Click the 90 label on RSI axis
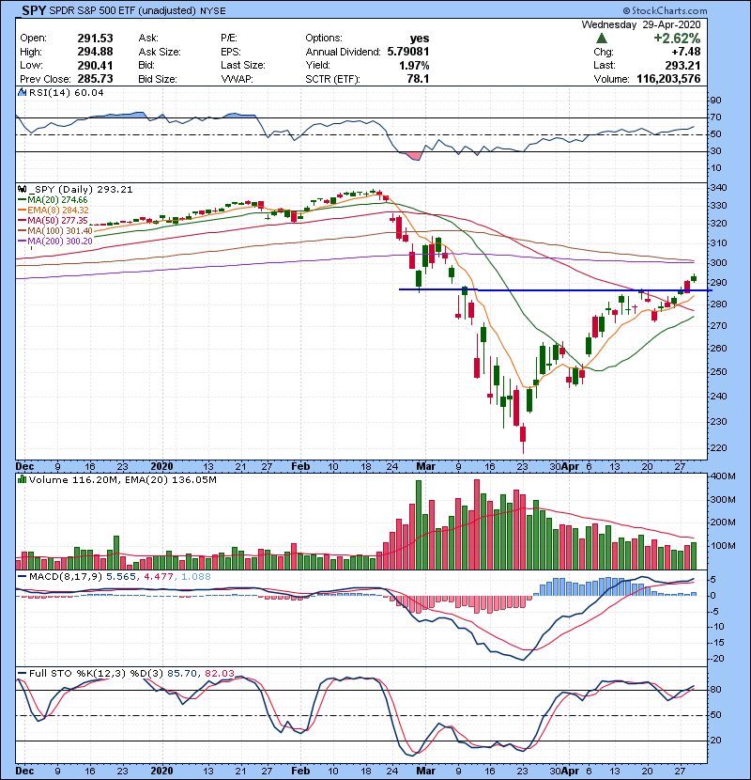This screenshot has width=751, height=780. click(x=715, y=101)
